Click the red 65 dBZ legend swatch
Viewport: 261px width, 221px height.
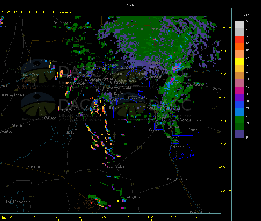(x=239, y=39)
